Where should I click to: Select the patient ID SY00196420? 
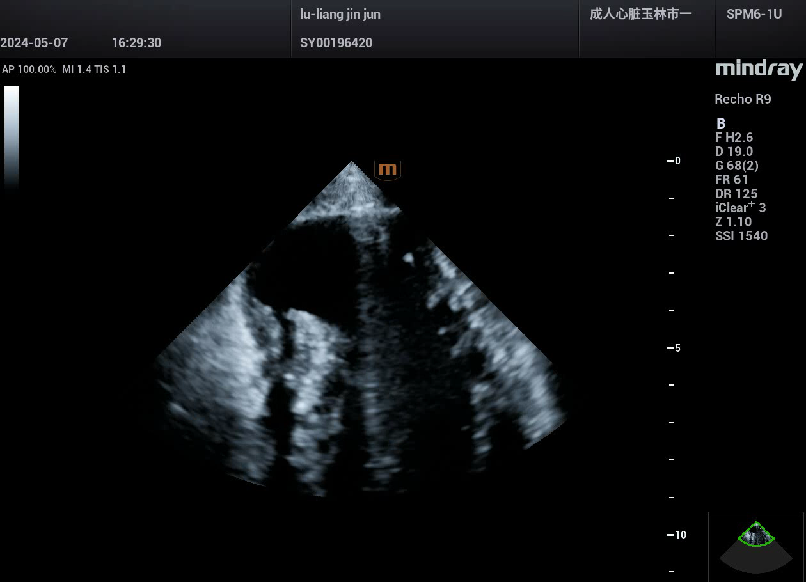(x=336, y=43)
